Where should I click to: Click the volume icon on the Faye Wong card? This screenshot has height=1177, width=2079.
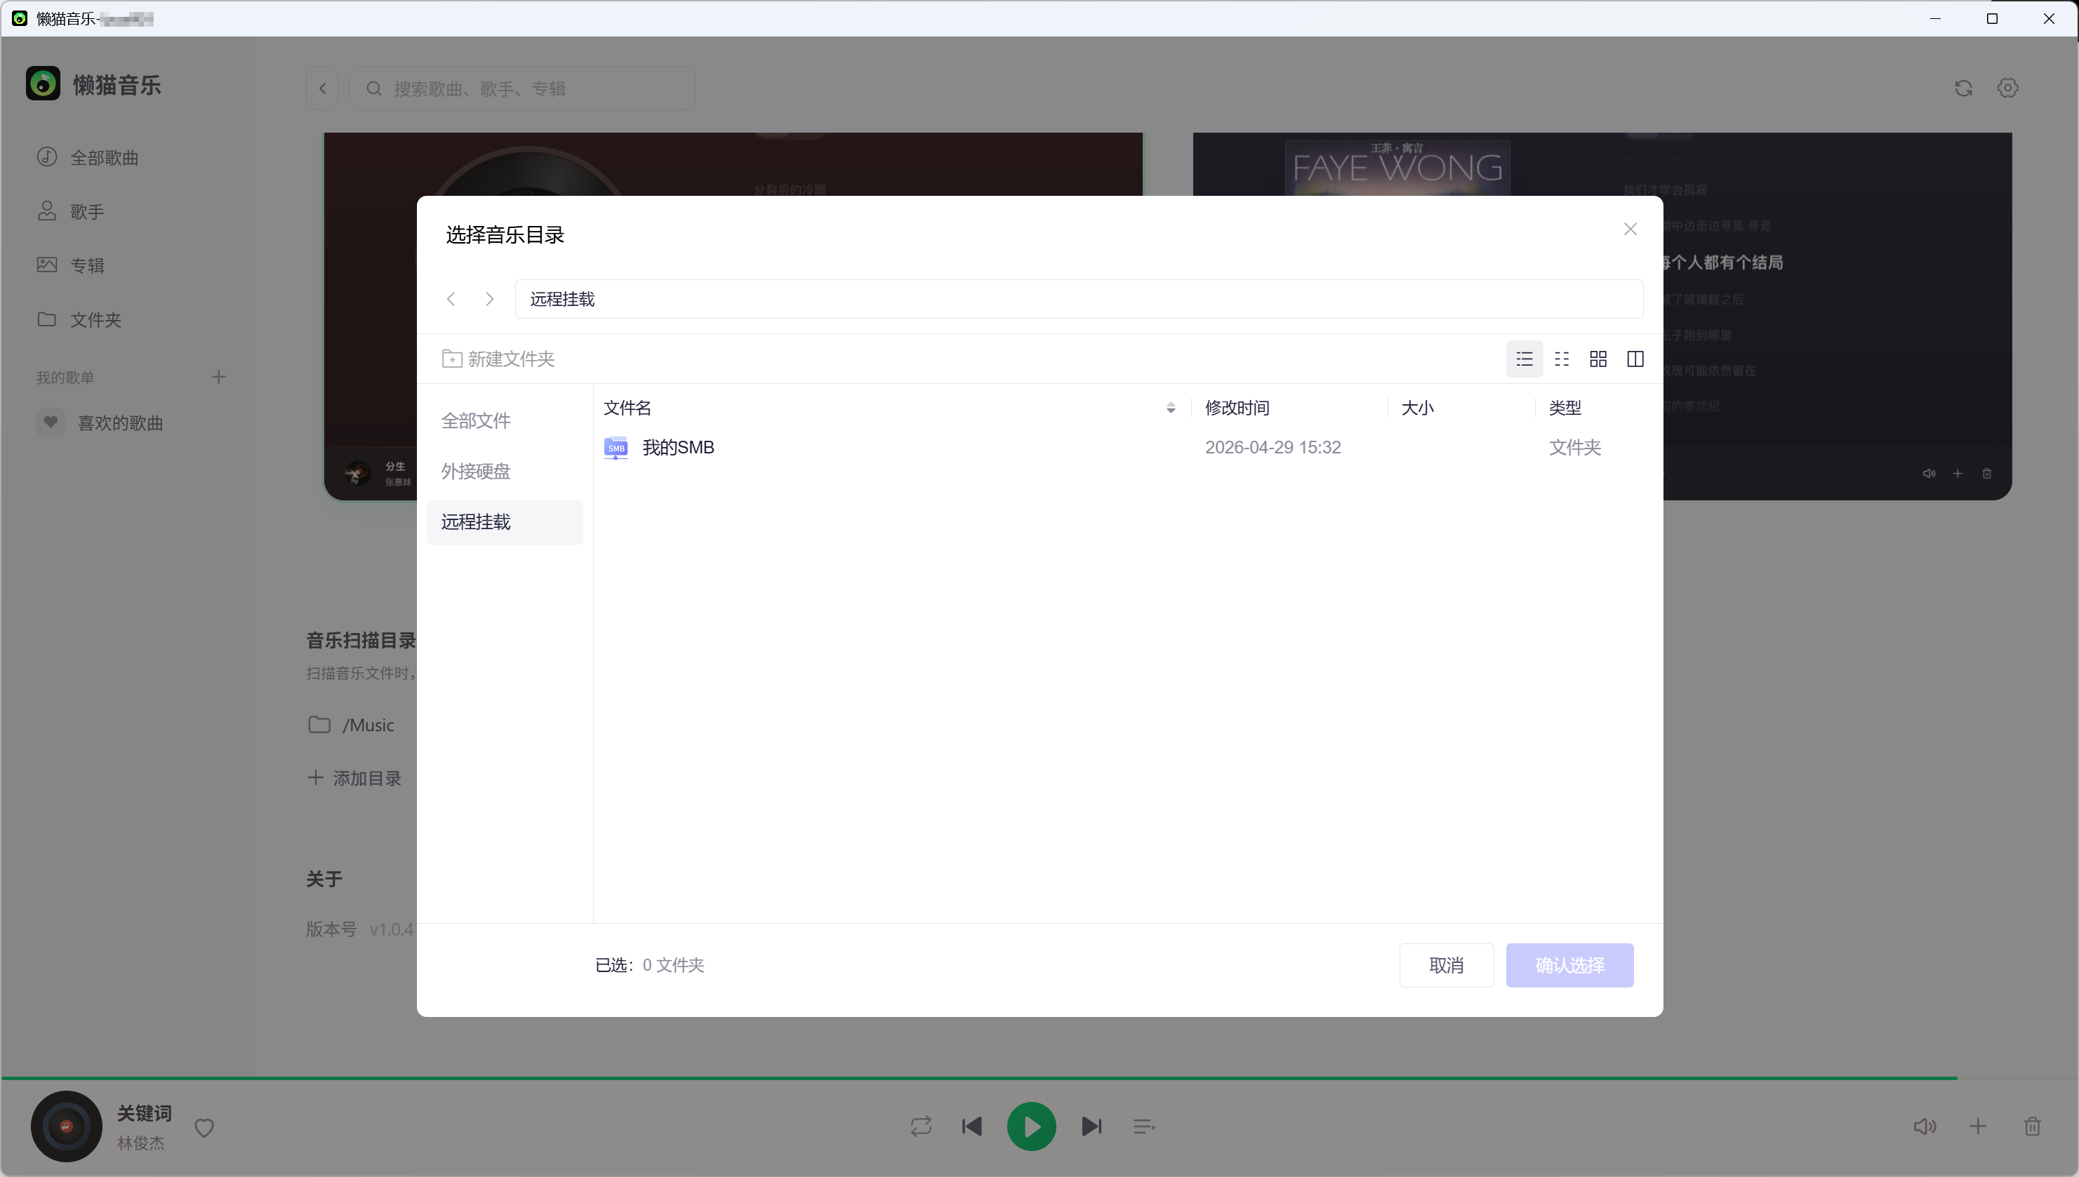(1929, 474)
